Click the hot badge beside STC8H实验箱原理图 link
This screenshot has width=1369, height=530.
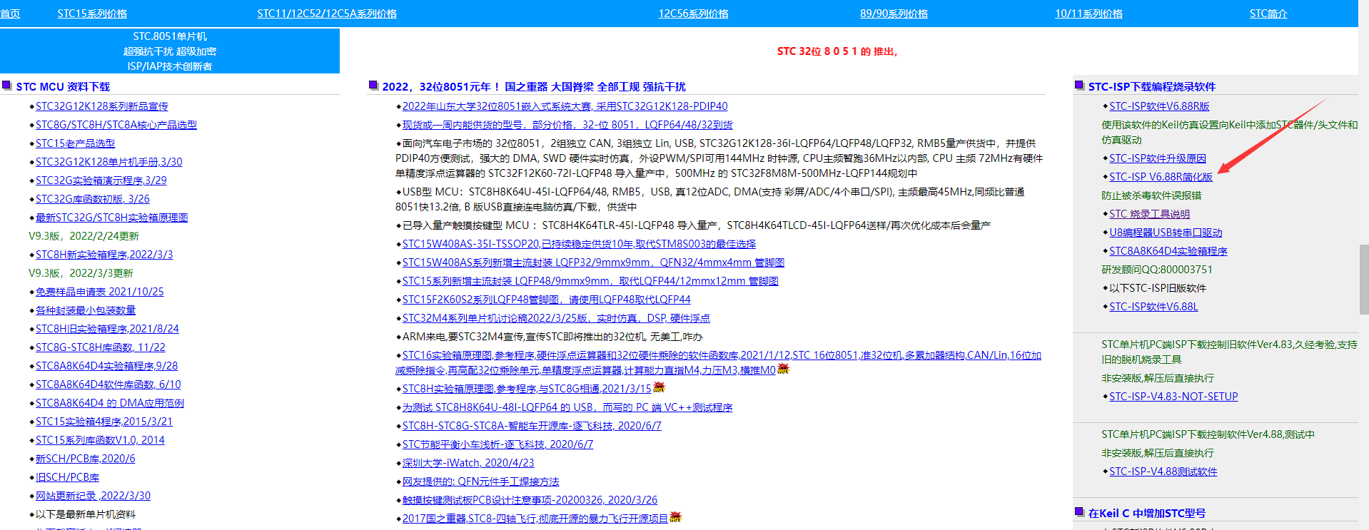click(659, 387)
